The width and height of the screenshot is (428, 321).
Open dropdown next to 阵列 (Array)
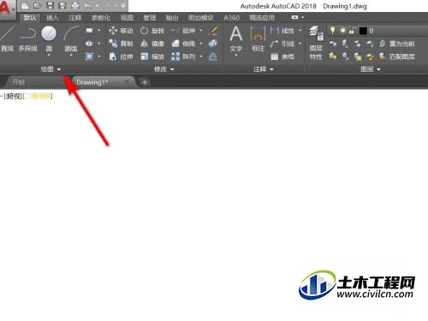click(201, 56)
